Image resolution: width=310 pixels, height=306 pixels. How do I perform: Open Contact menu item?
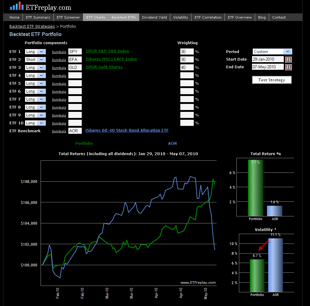click(279, 17)
